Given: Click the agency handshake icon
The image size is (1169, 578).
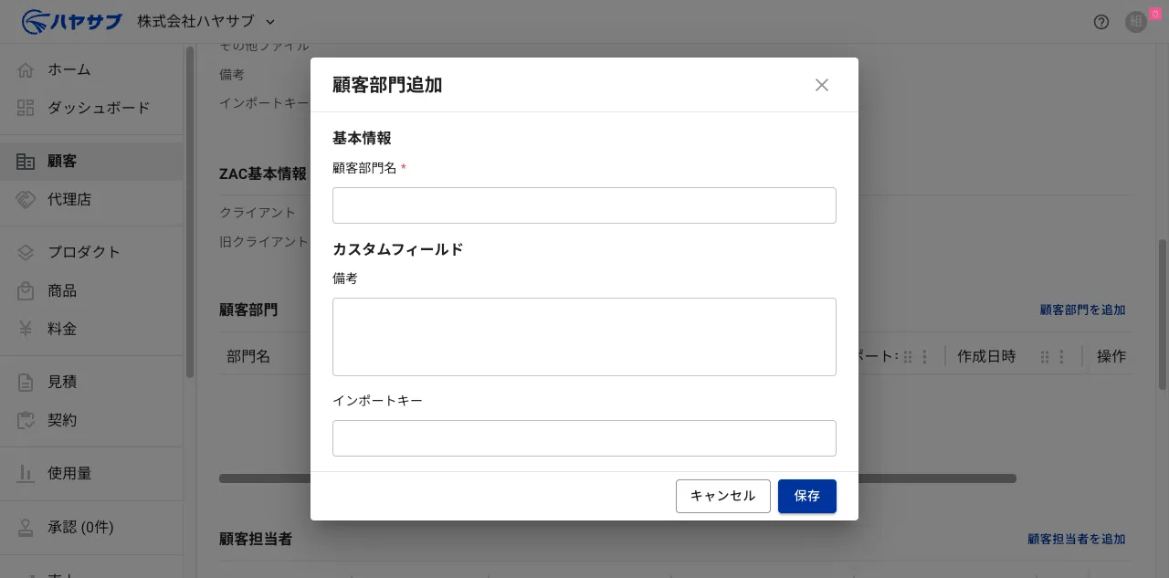Looking at the screenshot, I should click(26, 199).
